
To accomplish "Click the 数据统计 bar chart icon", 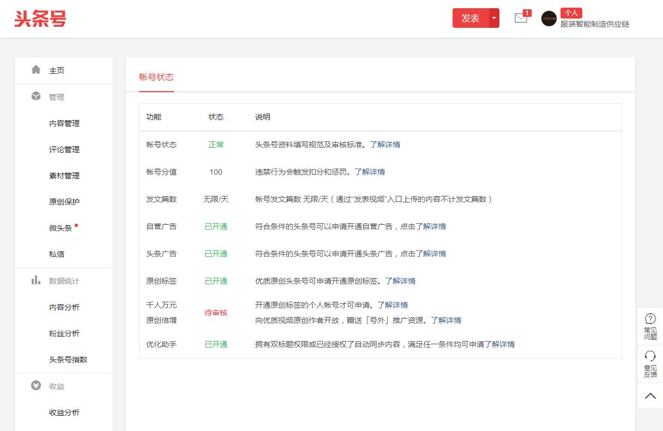I will pyautogui.click(x=37, y=280).
